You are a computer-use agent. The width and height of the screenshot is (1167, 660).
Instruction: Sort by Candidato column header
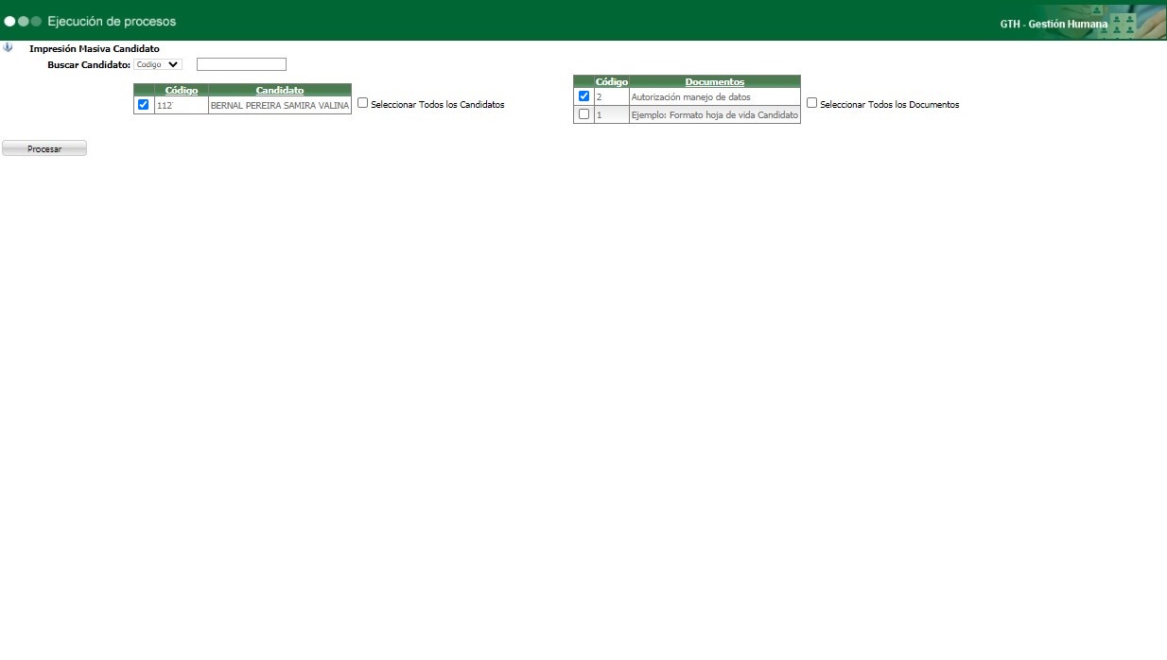(280, 90)
